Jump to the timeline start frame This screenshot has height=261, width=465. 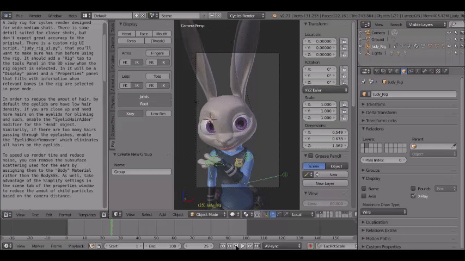223,246
